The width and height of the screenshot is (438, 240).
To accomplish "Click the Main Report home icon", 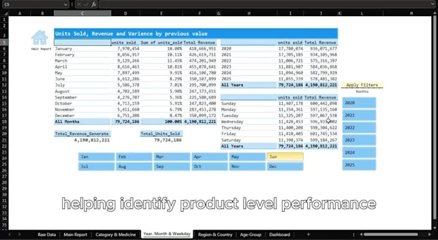I will tap(40, 37).
